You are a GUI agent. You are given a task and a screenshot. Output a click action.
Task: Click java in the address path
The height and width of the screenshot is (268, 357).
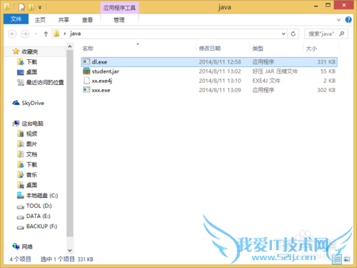[x=75, y=34]
